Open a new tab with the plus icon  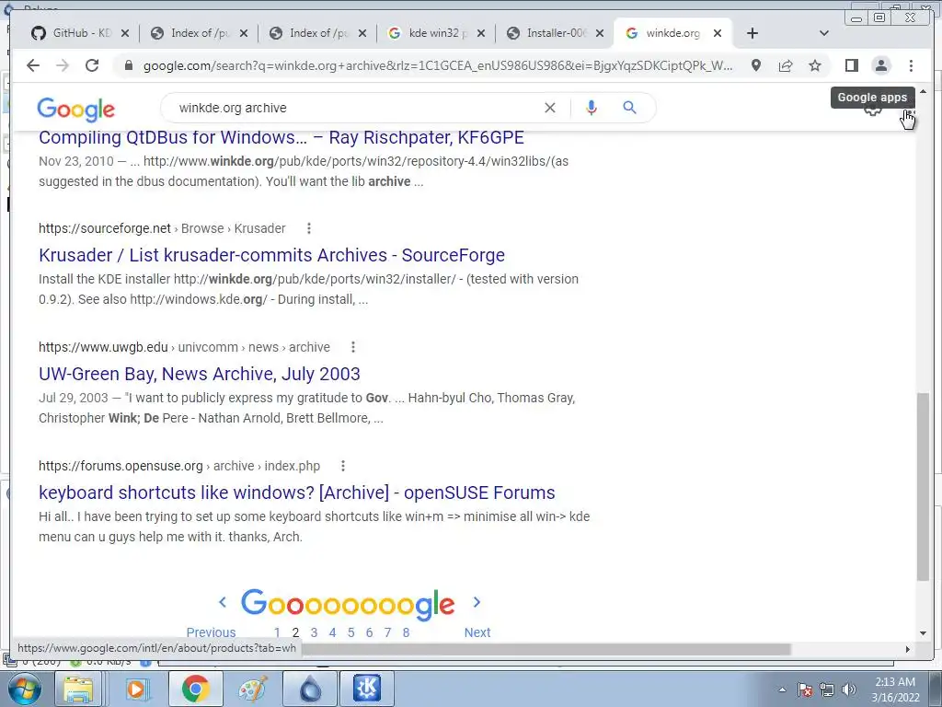point(752,33)
